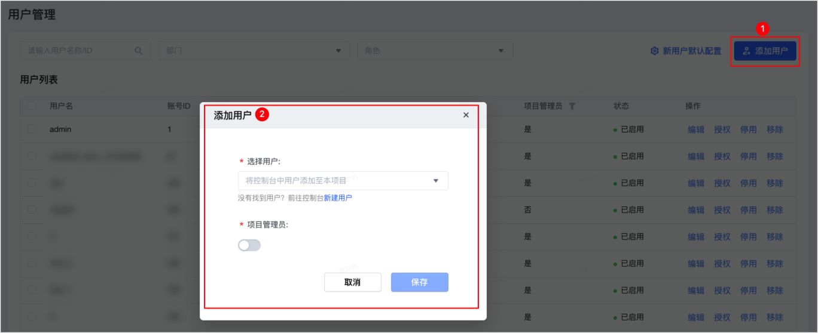Check the admin row checkbox
This screenshot has height=333, width=818.
(32, 129)
